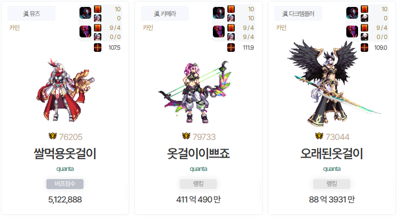Click the 真 키메라 class tag
Screen dimensions: 397x219
click(165, 13)
